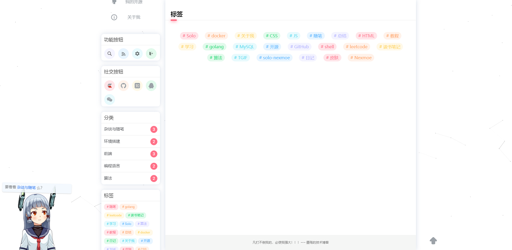Screen dimensions: 512x250
Task: Click the WeChat social icon
Action: click(110, 100)
